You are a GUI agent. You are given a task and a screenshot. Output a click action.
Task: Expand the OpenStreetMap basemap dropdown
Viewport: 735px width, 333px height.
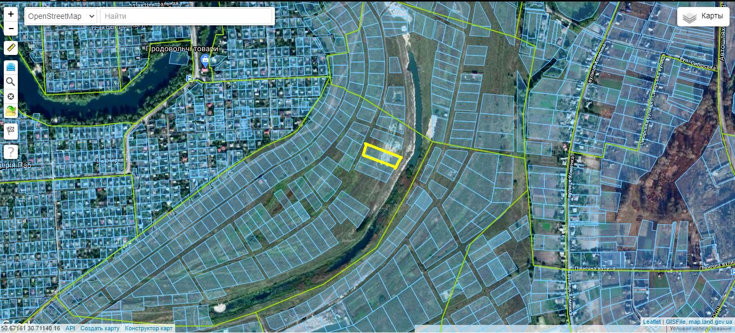(x=60, y=16)
